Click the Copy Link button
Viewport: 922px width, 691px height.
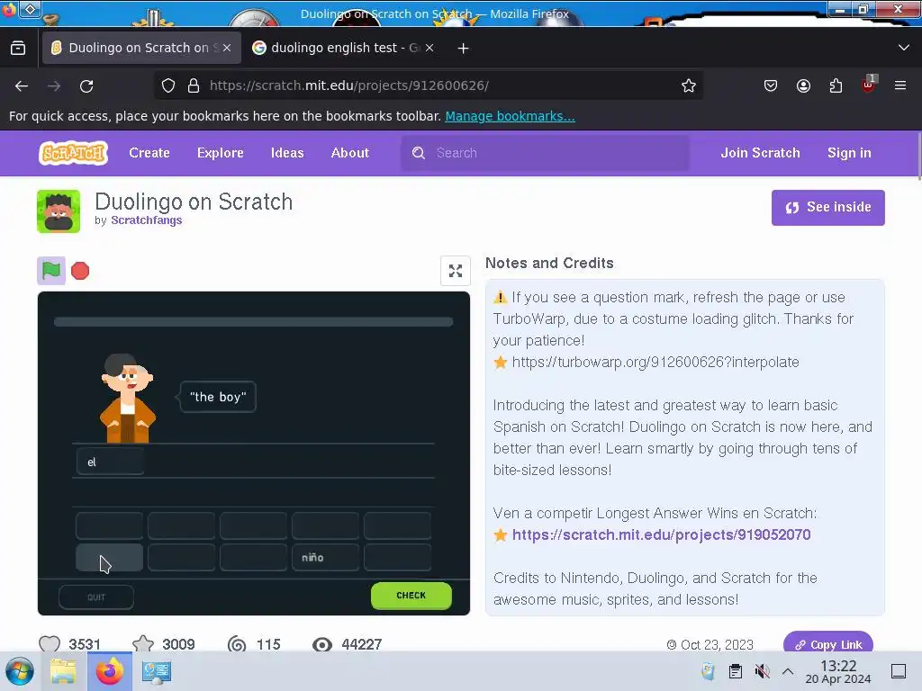point(828,644)
